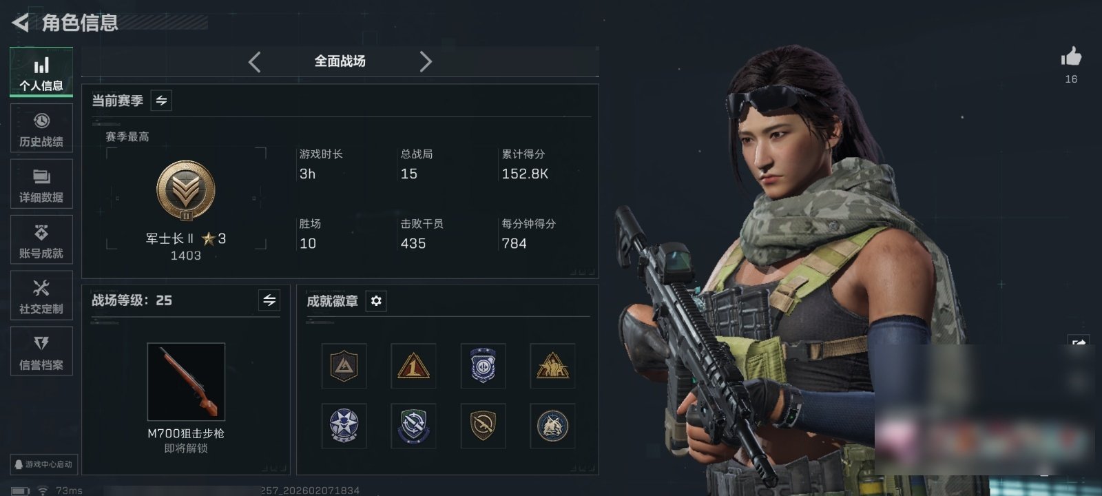Switch to next mode with right chevron
The width and height of the screenshot is (1102, 496).
(426, 62)
